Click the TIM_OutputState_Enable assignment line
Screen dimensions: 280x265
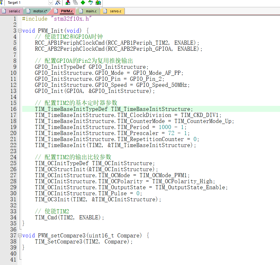click(x=131, y=187)
